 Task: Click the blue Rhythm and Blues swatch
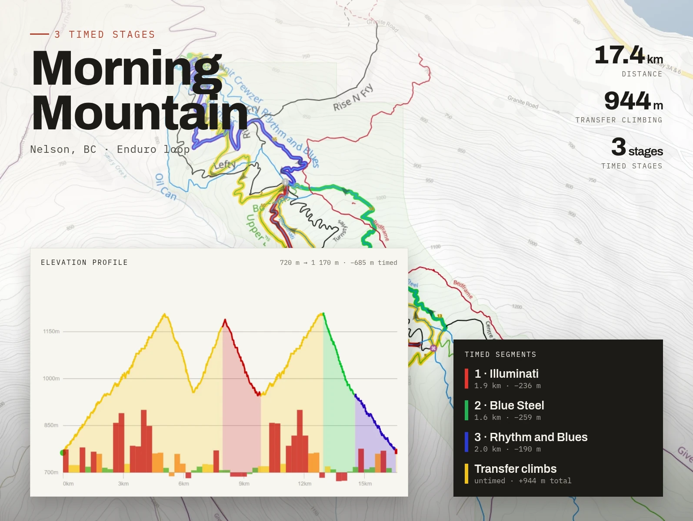[466, 442]
